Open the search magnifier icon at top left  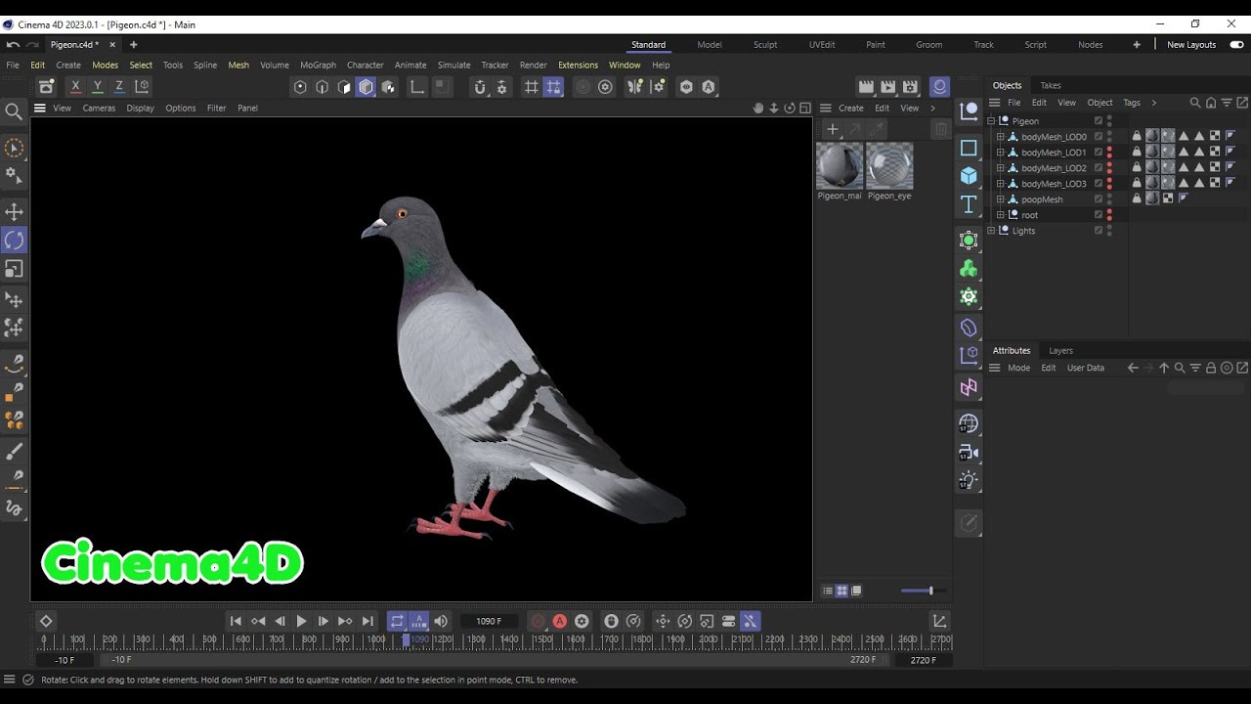click(x=14, y=111)
